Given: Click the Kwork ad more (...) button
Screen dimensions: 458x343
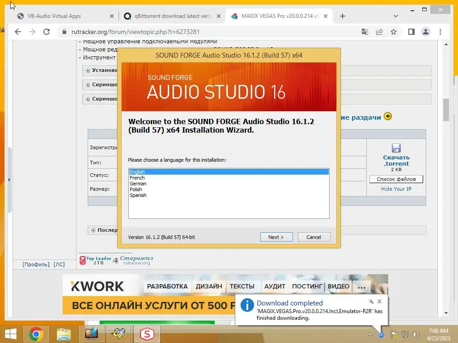Looking at the screenshot, I should coord(361,287).
